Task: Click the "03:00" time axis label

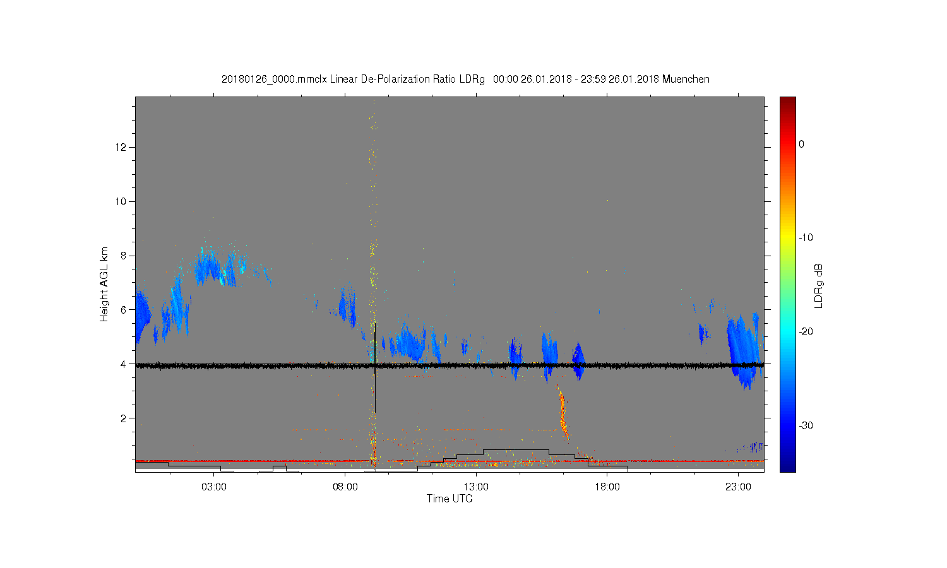Action: (214, 487)
